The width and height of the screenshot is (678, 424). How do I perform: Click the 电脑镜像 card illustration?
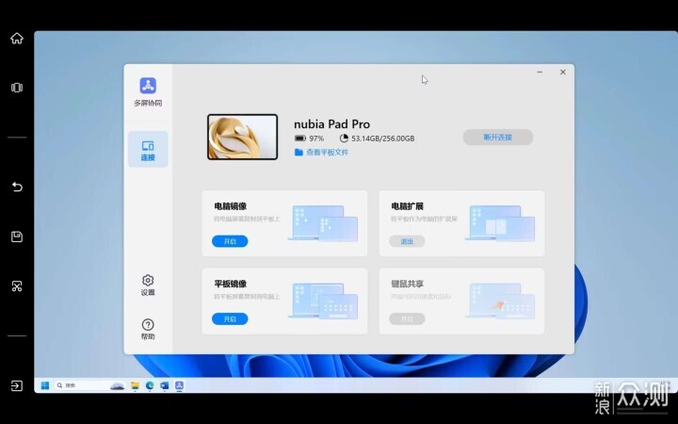click(323, 223)
